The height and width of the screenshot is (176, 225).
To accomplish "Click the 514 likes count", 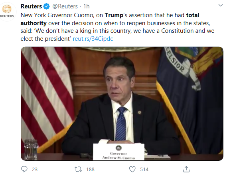I will tap(144, 169).
